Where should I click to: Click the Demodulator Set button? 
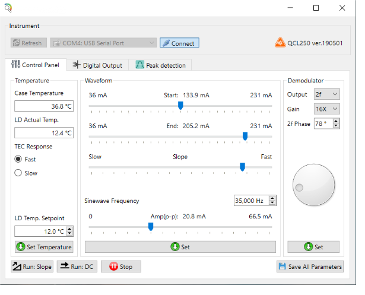[313, 247]
